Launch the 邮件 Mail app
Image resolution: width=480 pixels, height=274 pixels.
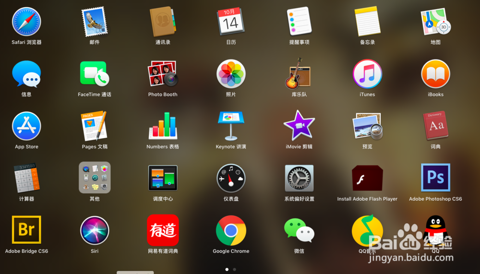click(x=95, y=22)
